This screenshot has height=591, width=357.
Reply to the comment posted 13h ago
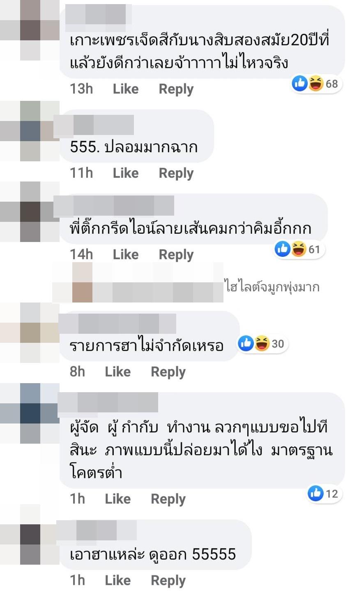176,89
